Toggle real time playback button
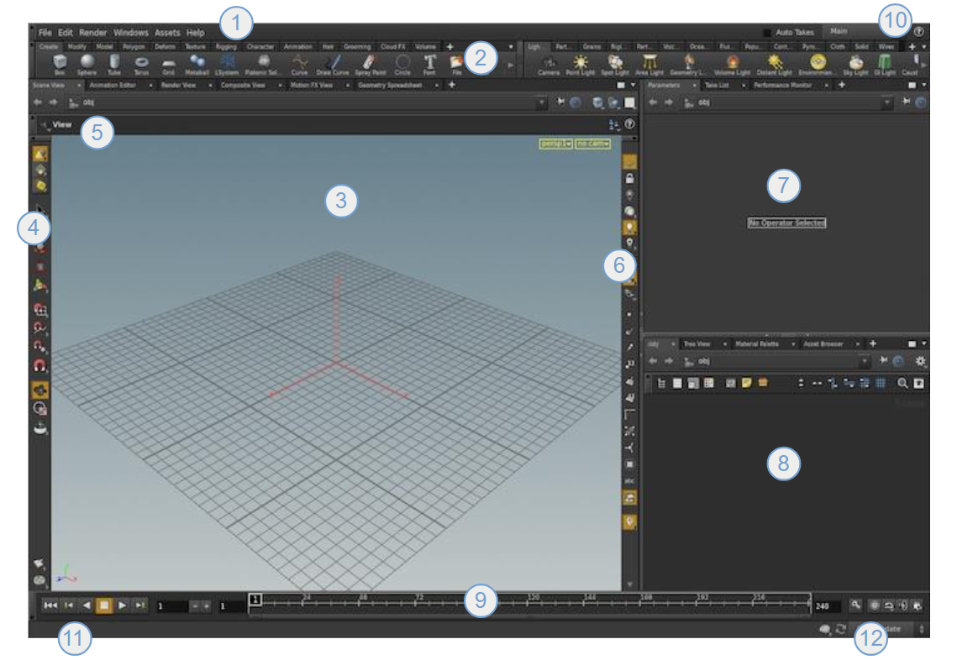The height and width of the screenshot is (660, 957). [875, 605]
